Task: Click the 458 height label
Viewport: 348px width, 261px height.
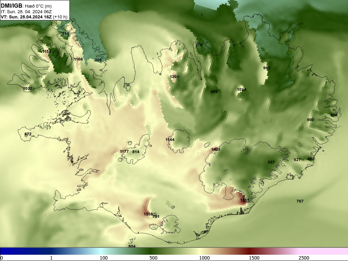Action: tap(334, 115)
